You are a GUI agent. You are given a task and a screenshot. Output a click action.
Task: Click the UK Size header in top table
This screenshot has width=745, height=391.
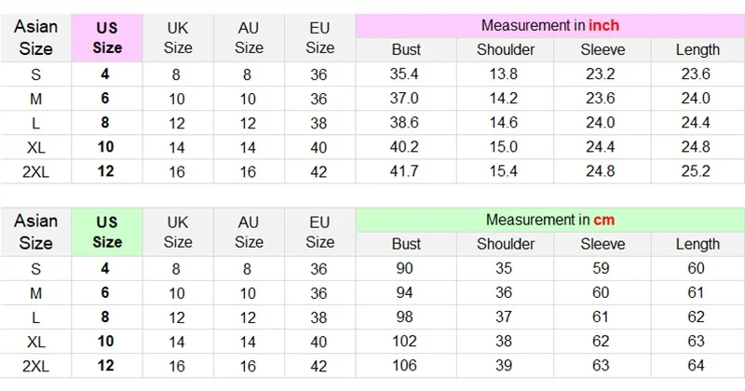point(178,37)
